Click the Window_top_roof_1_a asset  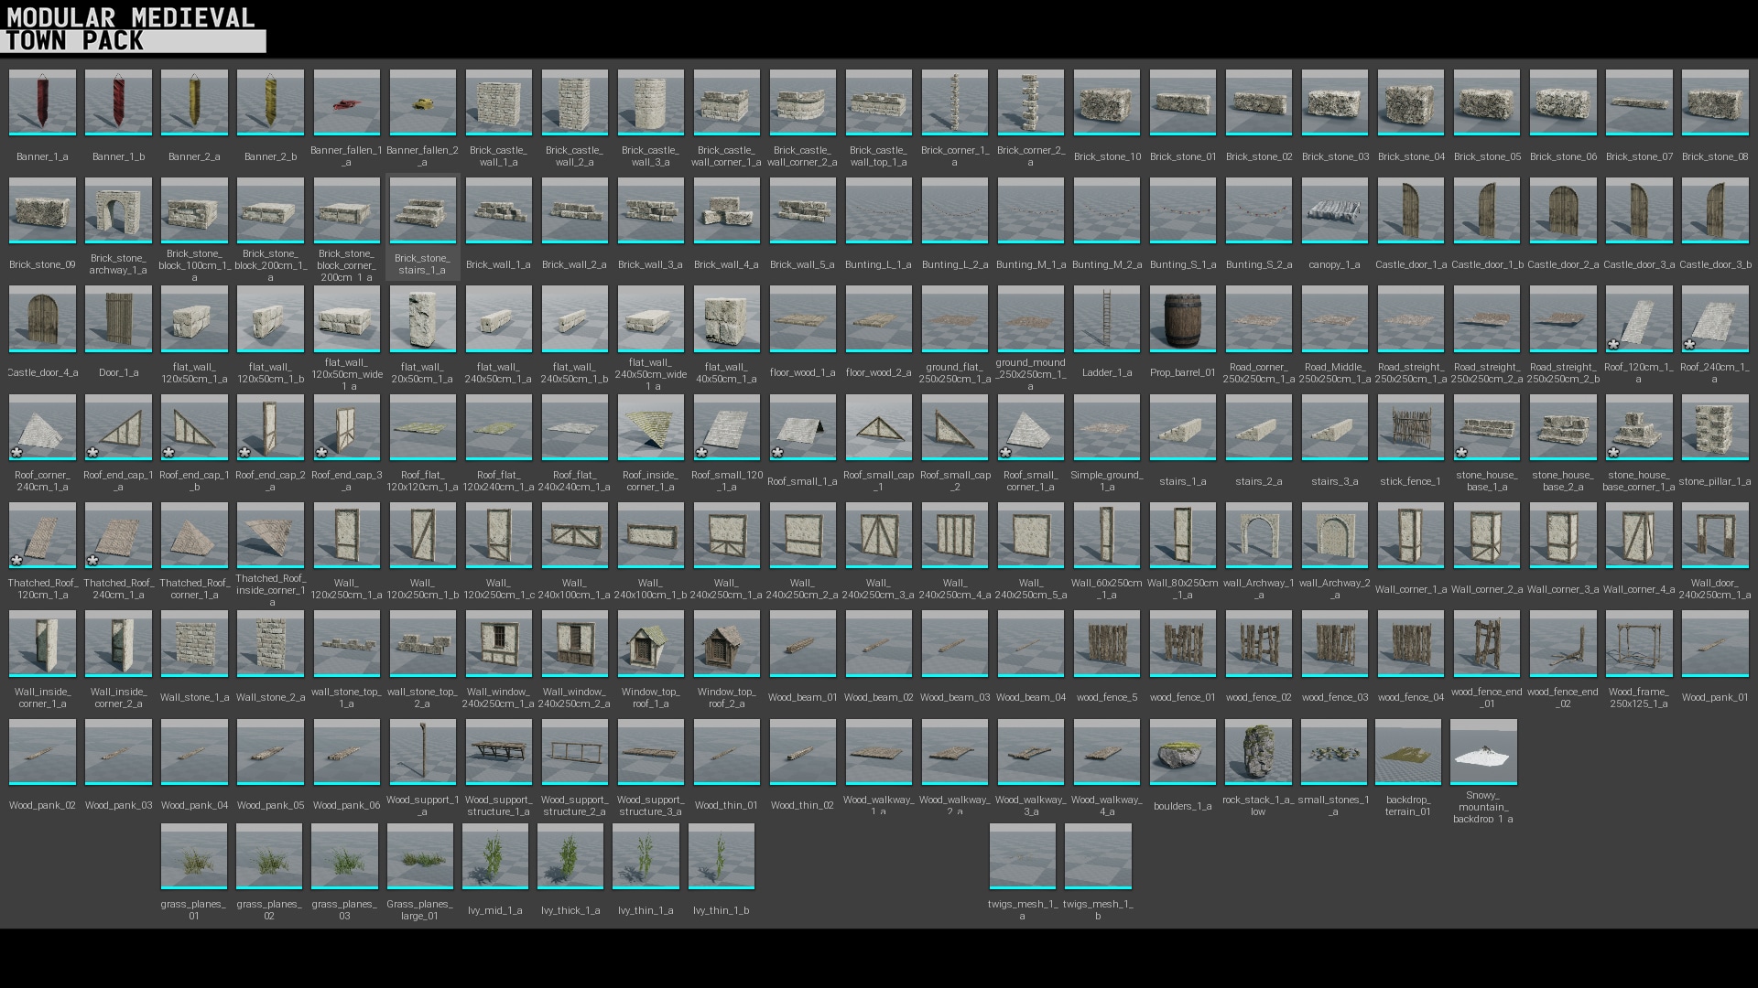[650, 643]
